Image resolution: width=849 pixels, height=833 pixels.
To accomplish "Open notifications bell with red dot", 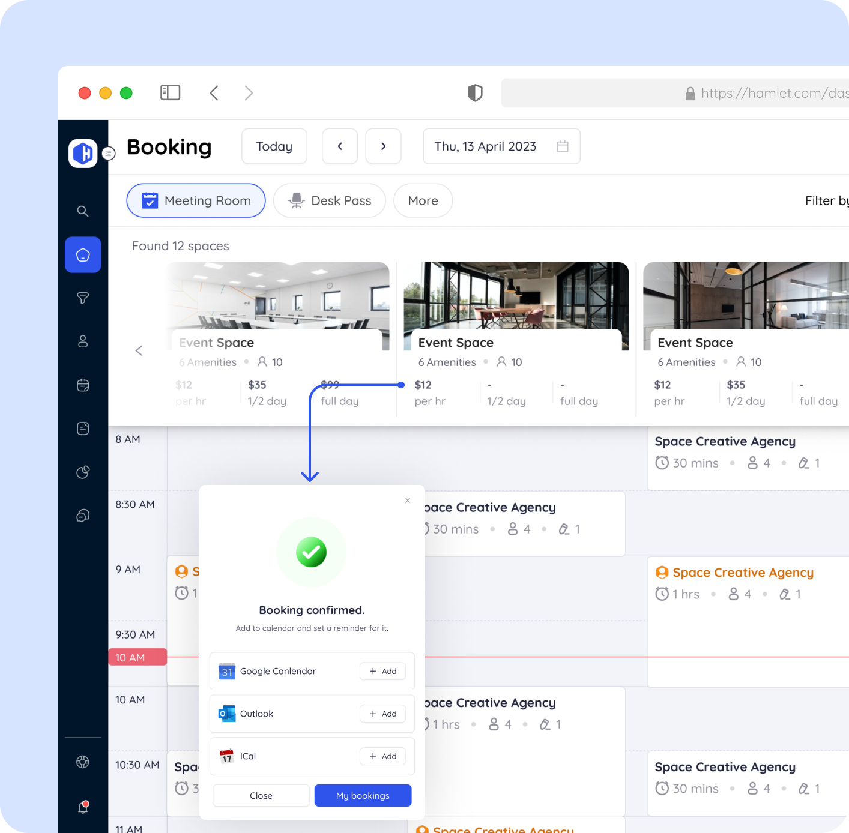I will pos(83,807).
